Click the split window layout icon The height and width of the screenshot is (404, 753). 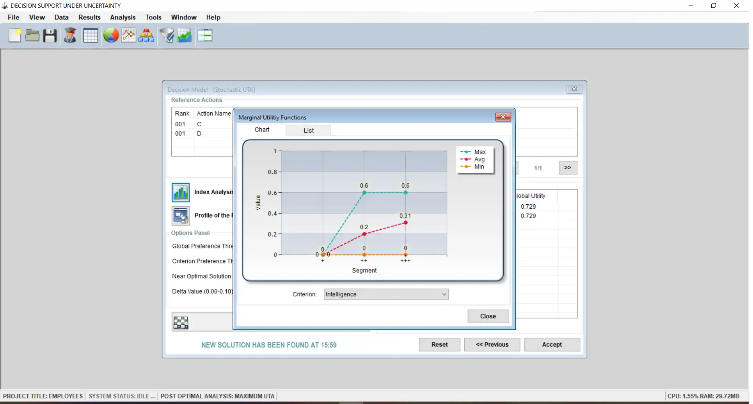point(205,35)
